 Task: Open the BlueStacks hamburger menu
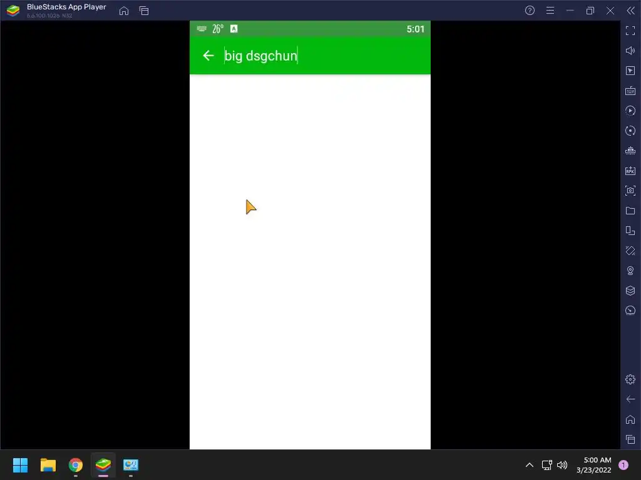click(x=550, y=11)
